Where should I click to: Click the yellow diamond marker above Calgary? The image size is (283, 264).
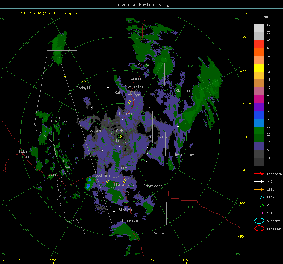(x=124, y=181)
